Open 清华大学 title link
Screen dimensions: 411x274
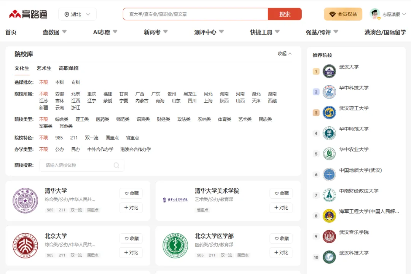tap(56, 191)
